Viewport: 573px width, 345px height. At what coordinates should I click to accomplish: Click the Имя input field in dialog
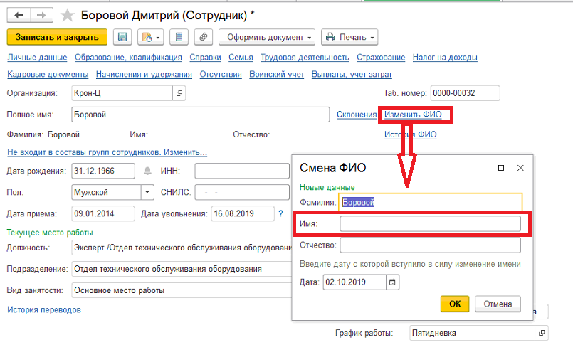[x=430, y=224]
